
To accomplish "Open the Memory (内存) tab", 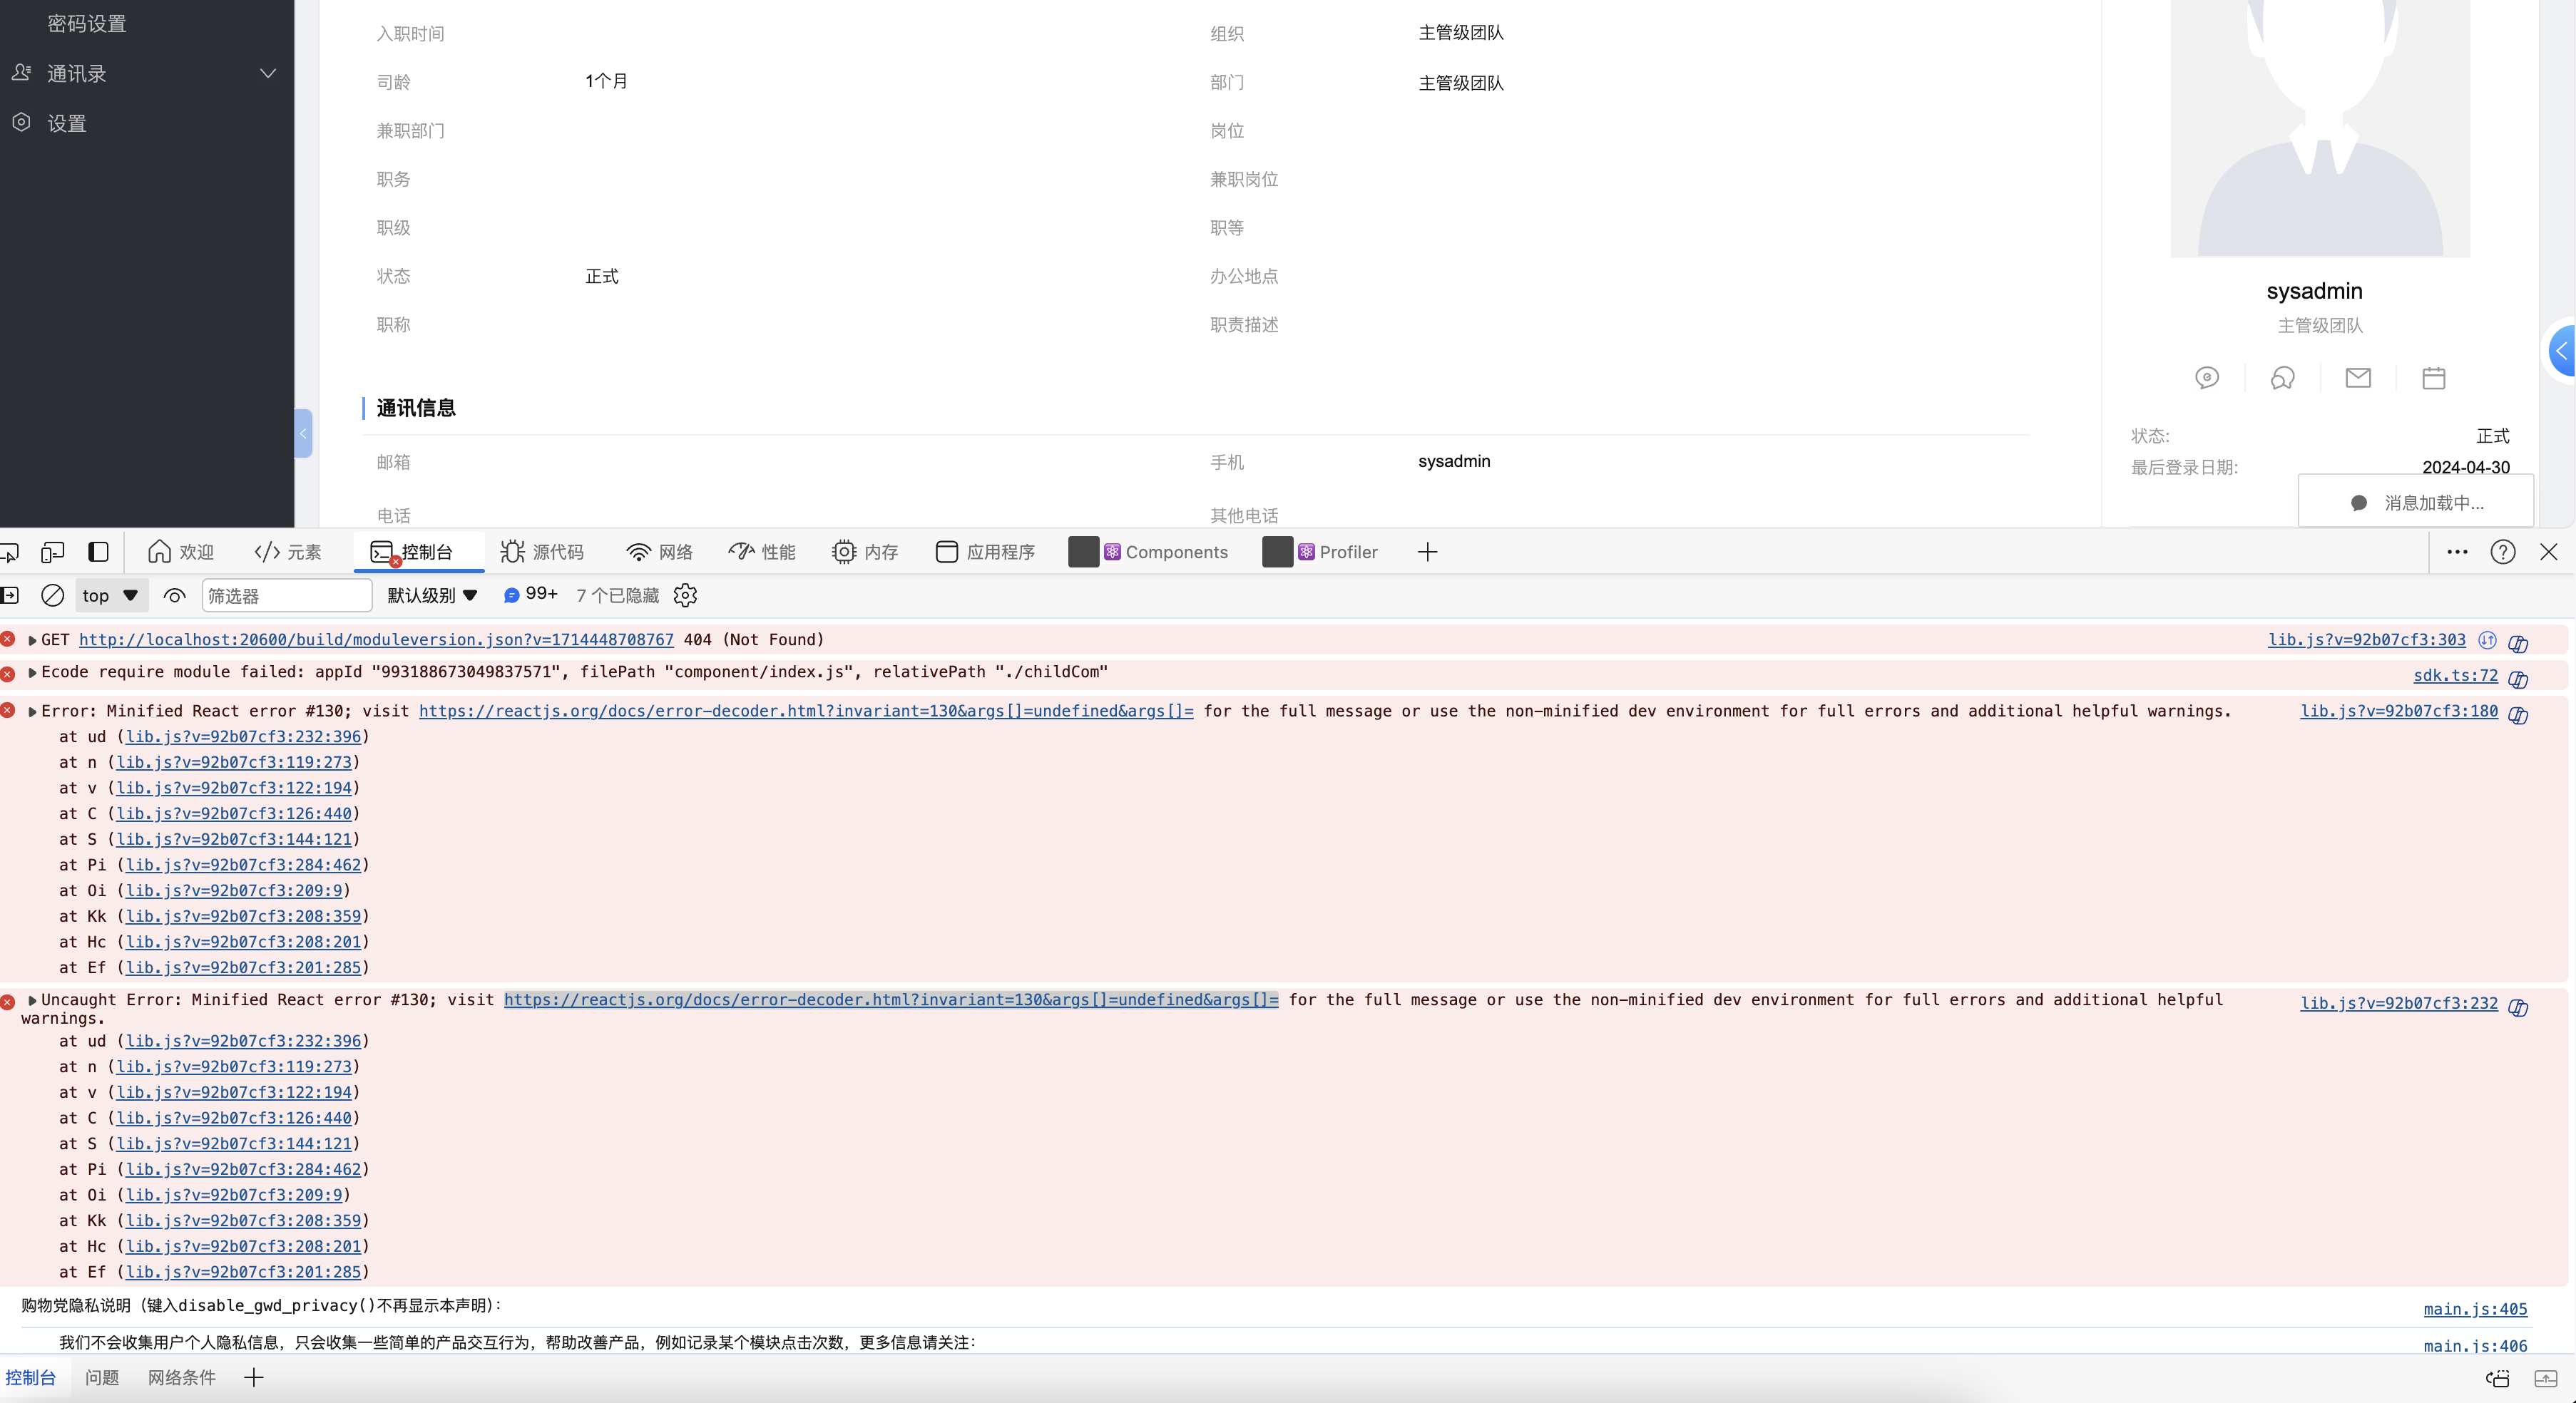I will (865, 552).
